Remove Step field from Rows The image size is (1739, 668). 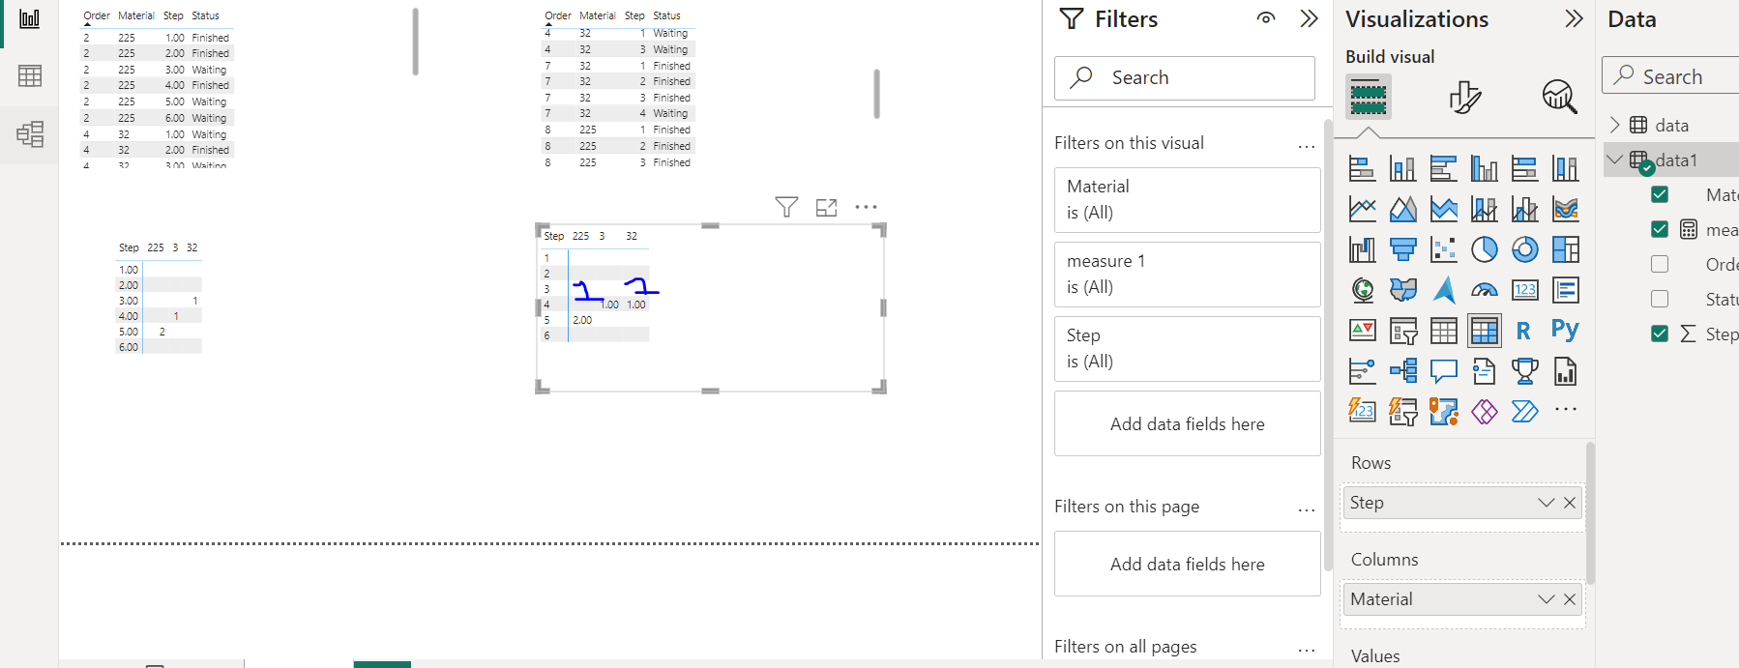click(x=1570, y=503)
